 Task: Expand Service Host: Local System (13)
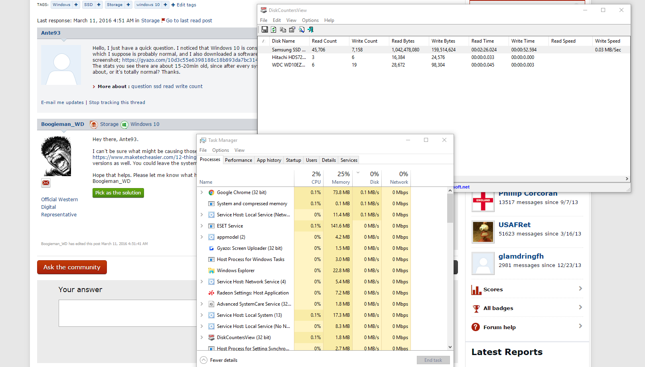[x=202, y=315]
